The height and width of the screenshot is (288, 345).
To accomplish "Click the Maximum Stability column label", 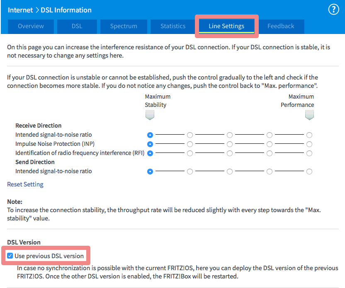I will tap(158, 101).
